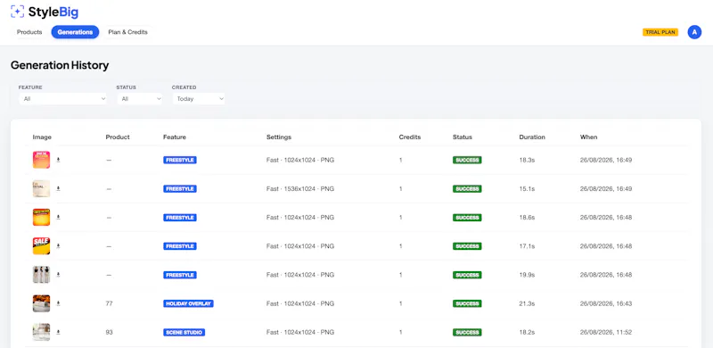713x348 pixels.
Task: Select product number 93
Action: coord(109,332)
